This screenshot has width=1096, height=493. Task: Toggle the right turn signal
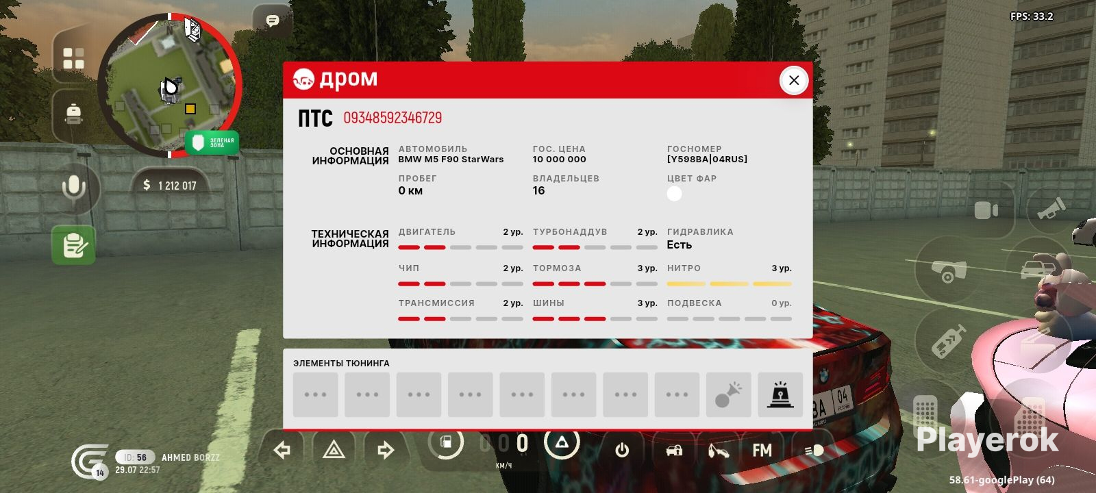(x=386, y=450)
